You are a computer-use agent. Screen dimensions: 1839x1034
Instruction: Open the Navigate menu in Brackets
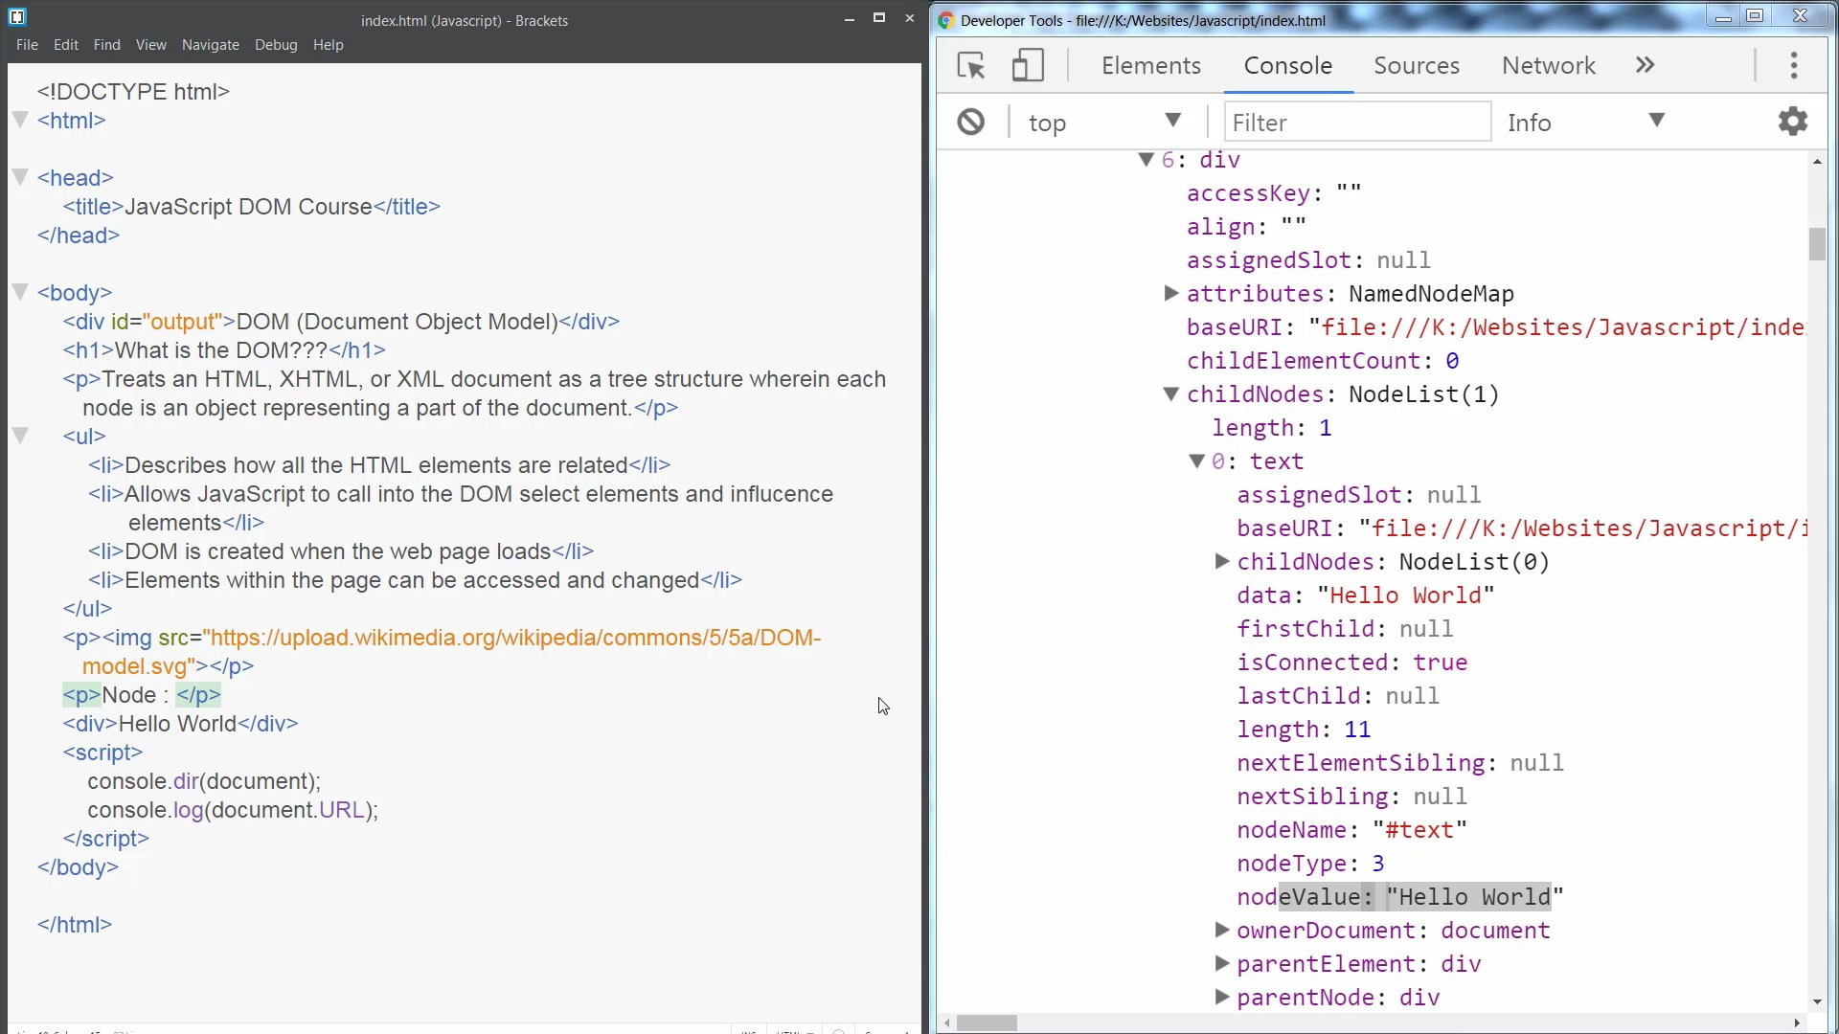(x=211, y=45)
